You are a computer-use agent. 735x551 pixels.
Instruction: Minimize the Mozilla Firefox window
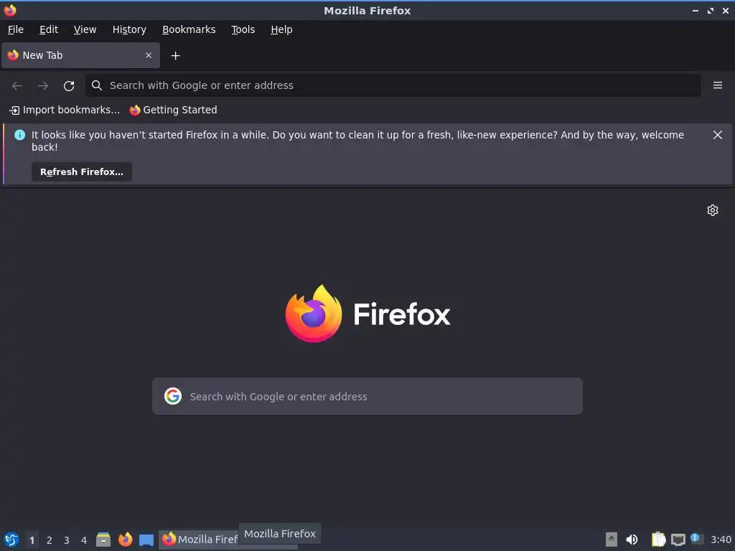(696, 10)
